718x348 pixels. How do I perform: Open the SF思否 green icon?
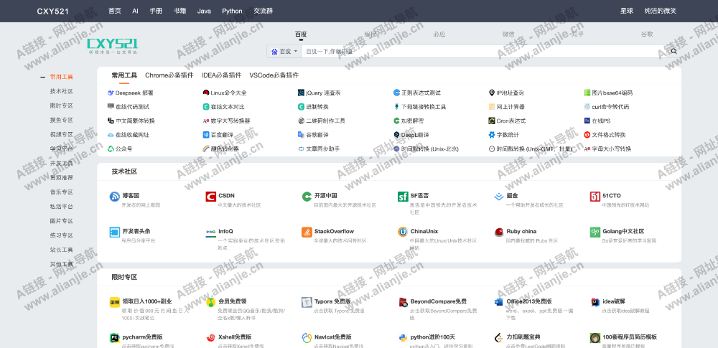click(403, 197)
